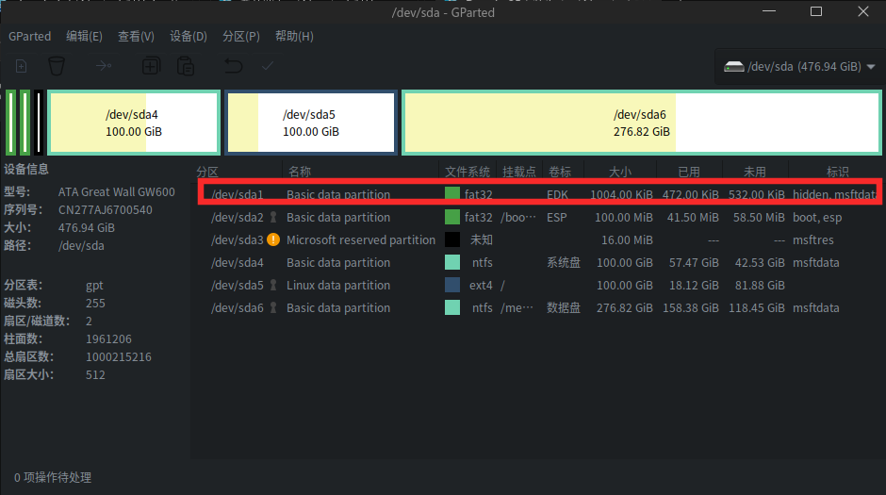This screenshot has width=886, height=495.
Task: Click the 数据盘 label cell
Action: [564, 307]
